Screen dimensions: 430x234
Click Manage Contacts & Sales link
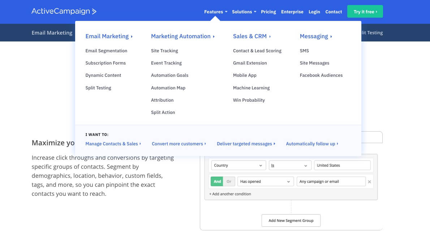click(x=113, y=144)
